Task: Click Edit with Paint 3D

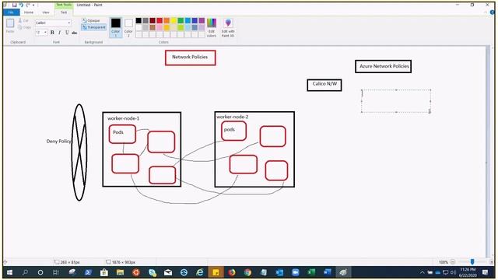Action: [228, 28]
